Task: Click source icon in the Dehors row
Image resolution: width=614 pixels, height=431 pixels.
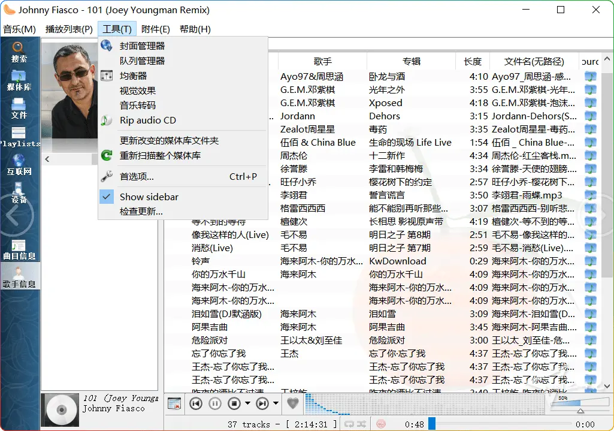Action: (x=590, y=116)
